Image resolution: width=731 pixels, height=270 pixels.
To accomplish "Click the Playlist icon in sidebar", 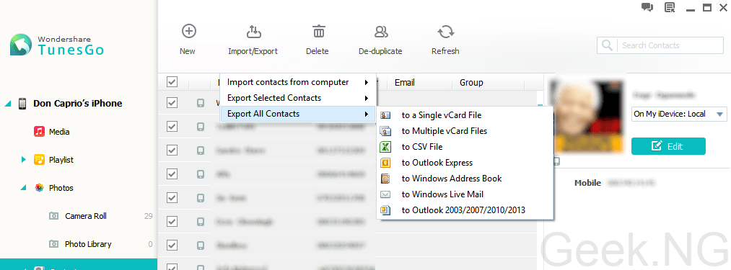I will point(39,160).
